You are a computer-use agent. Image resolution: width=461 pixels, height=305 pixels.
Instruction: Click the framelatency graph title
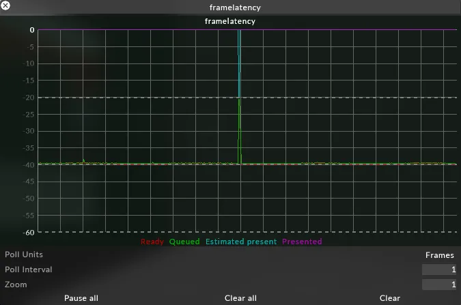(230, 21)
